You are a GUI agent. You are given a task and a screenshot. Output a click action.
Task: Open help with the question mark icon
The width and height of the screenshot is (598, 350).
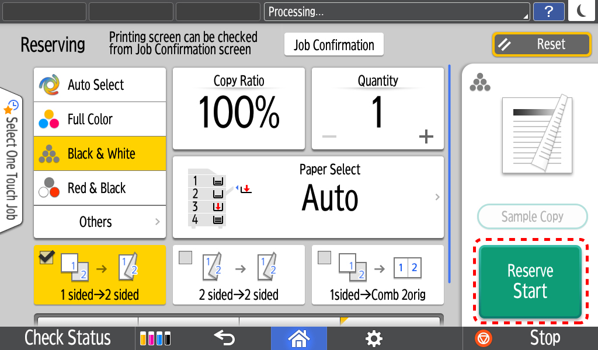pos(548,12)
